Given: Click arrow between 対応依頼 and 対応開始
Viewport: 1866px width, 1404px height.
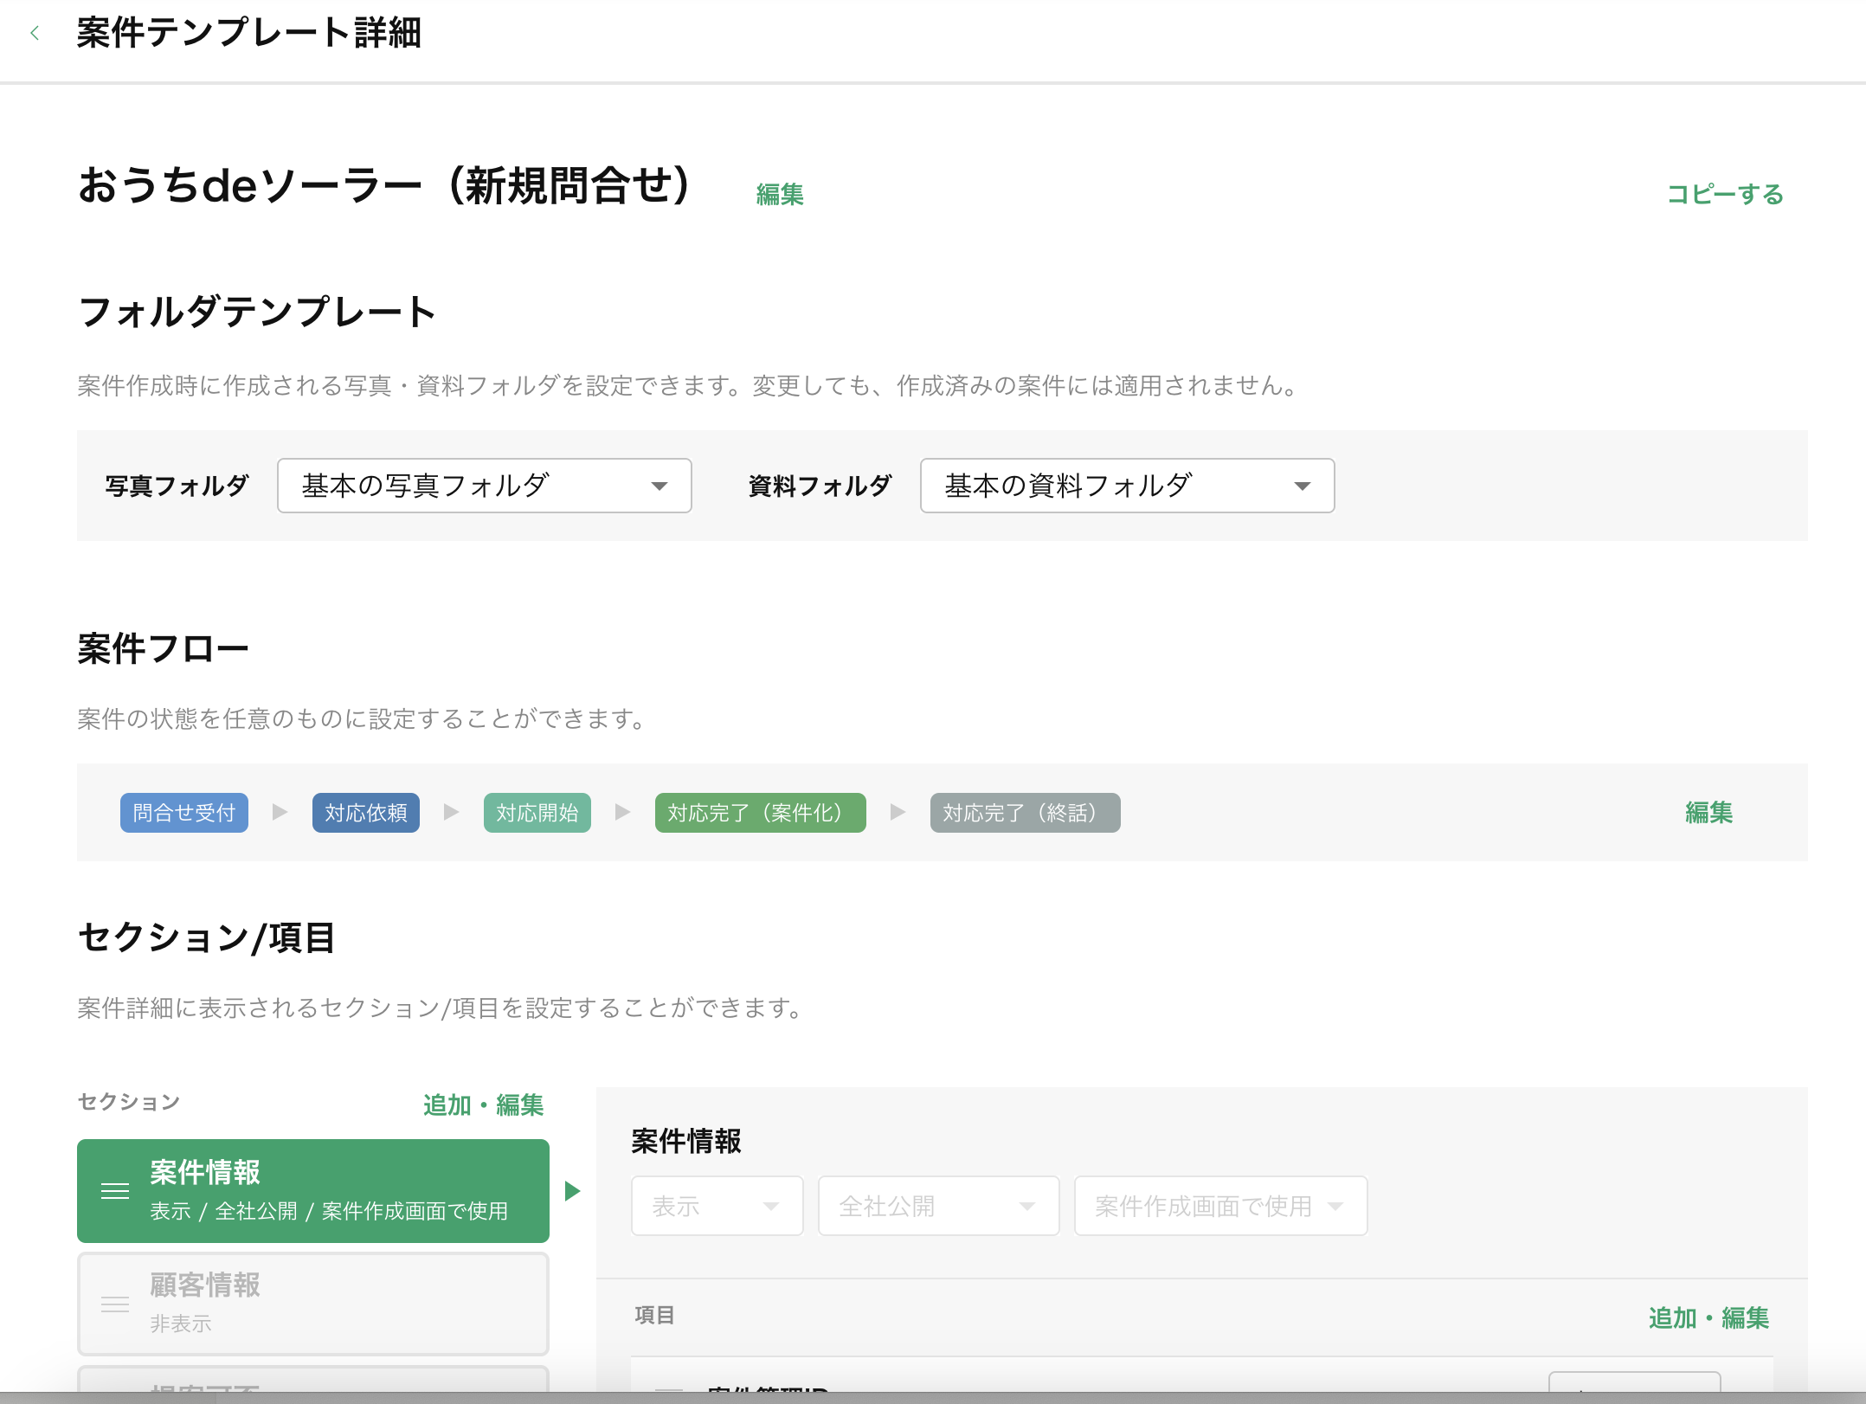Looking at the screenshot, I should point(451,812).
